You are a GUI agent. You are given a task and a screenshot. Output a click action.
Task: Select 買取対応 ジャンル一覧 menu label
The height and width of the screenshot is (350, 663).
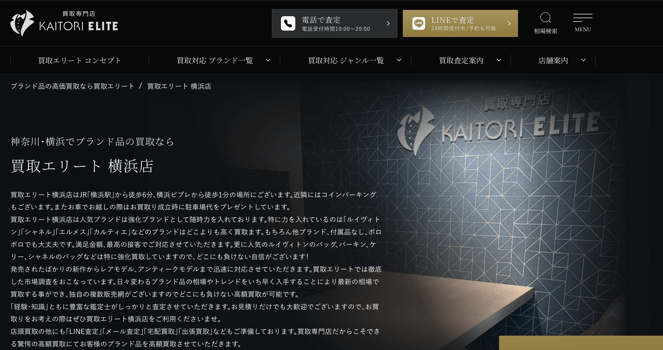[346, 61]
